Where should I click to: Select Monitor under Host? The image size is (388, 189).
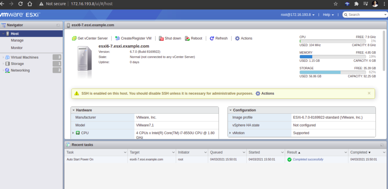tap(17, 48)
